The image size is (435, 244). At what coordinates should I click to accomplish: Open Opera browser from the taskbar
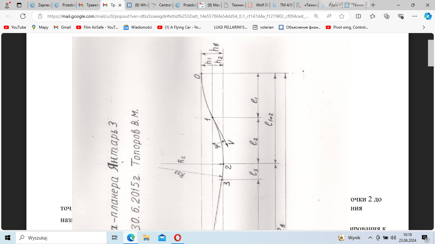(177, 238)
